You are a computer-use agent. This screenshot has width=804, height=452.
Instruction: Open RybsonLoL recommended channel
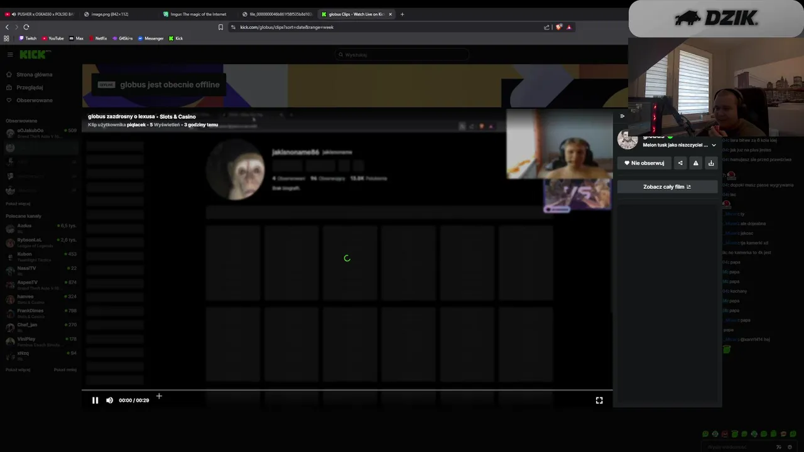41,242
